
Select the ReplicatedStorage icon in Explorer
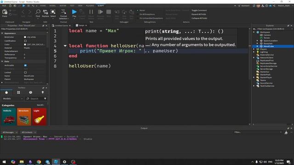tap(258, 63)
